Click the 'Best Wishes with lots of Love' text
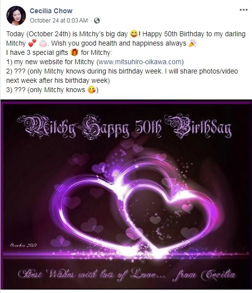 click(92, 274)
